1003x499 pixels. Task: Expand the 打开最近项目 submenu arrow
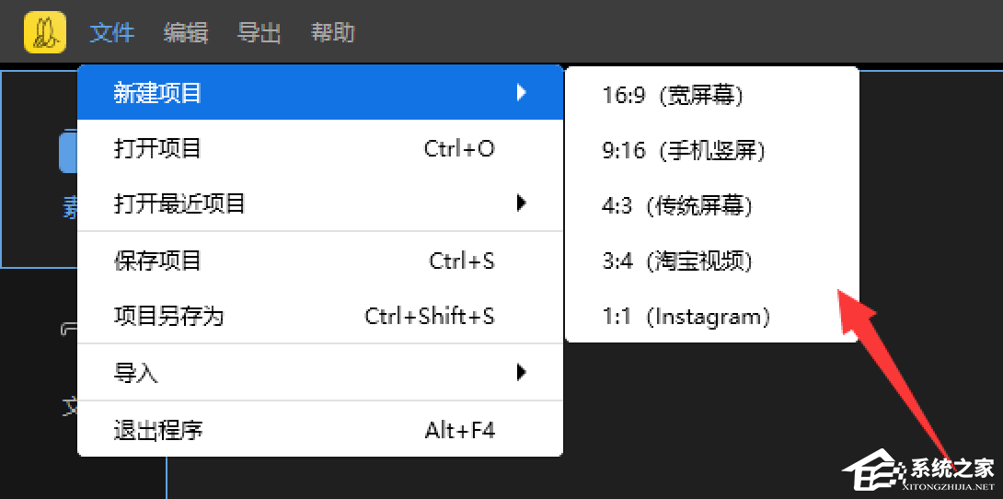point(522,203)
